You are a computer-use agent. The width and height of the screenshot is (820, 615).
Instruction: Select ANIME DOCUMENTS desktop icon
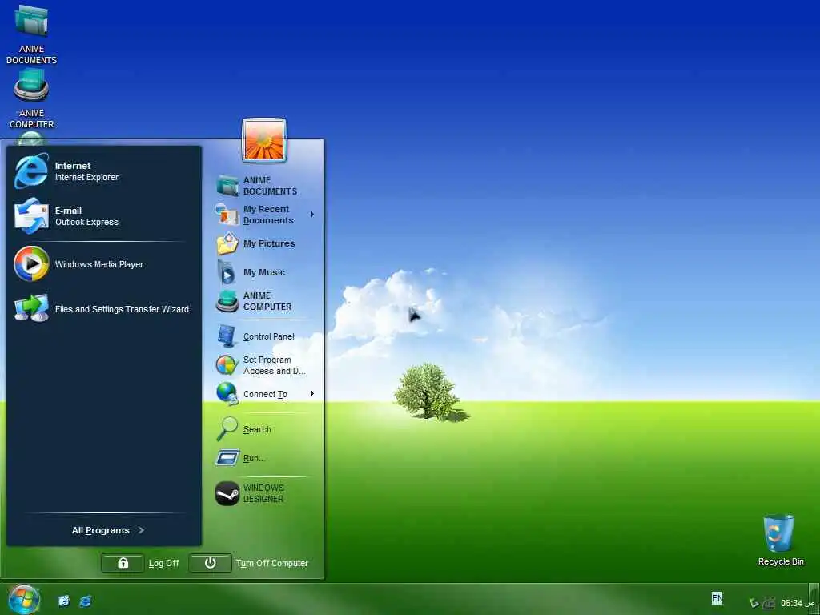pos(31,34)
